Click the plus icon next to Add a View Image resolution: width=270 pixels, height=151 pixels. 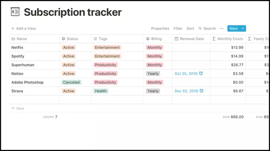pyautogui.click(x=13, y=28)
